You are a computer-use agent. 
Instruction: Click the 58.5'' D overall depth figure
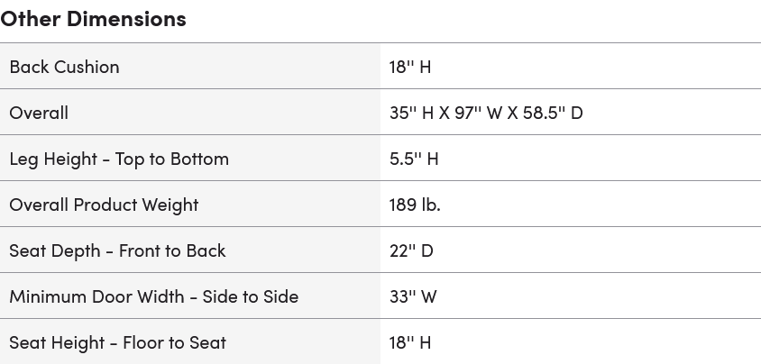(553, 112)
